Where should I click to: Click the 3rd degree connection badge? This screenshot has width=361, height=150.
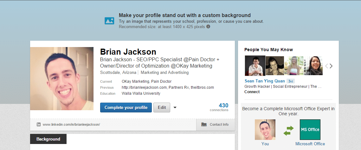pyautogui.click(x=291, y=81)
